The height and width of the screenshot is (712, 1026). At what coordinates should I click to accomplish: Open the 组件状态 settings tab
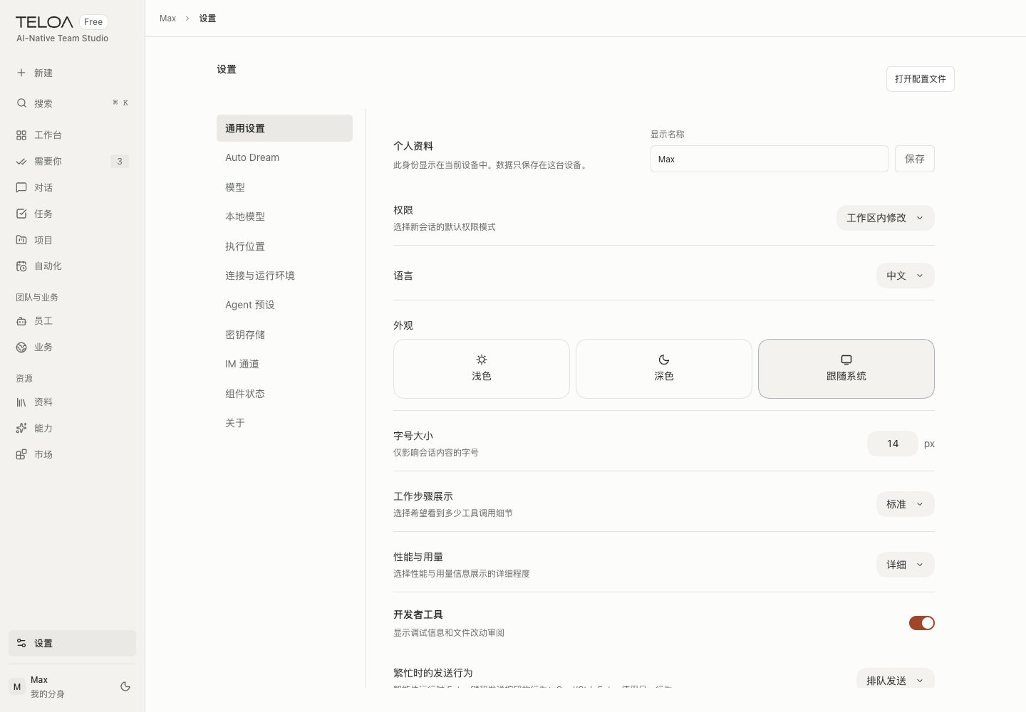(x=284, y=394)
